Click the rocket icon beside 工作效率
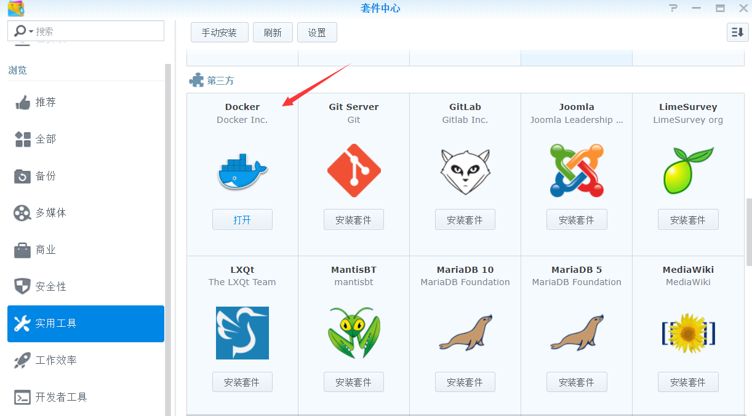This screenshot has height=416, width=752. click(x=22, y=360)
